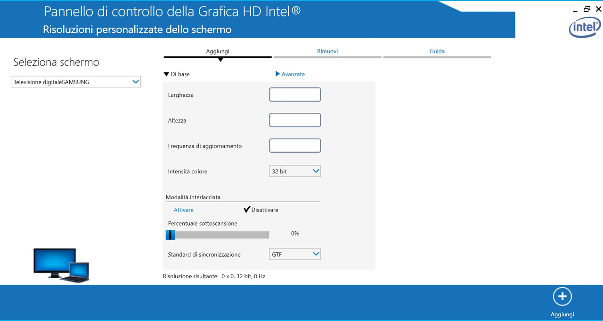Open the Guida tab

click(x=437, y=52)
